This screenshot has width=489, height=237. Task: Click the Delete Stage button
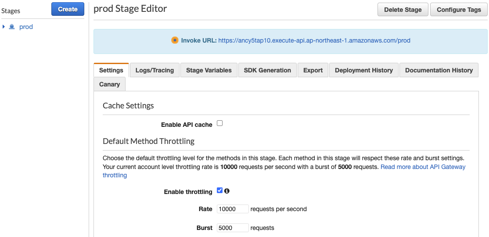(403, 10)
